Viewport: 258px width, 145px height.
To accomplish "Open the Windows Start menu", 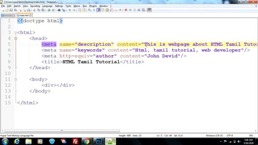I will pyautogui.click(x=5, y=141).
